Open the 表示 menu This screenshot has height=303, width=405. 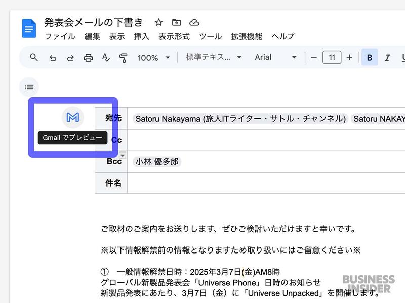pyautogui.click(x=117, y=36)
